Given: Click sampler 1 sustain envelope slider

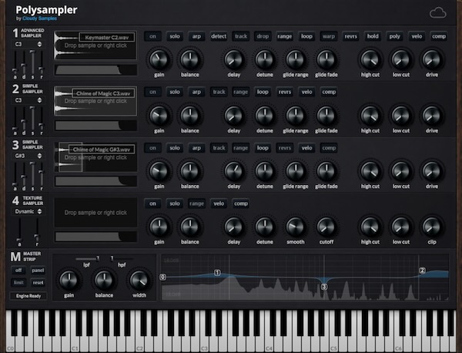Looking at the screenshot, I should click(32, 62).
